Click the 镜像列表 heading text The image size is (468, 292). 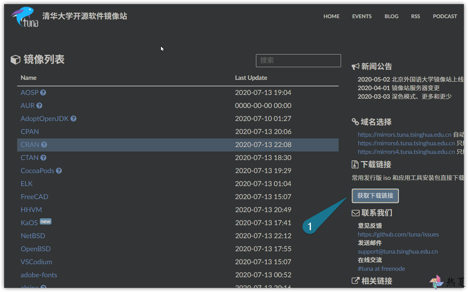tap(44, 60)
